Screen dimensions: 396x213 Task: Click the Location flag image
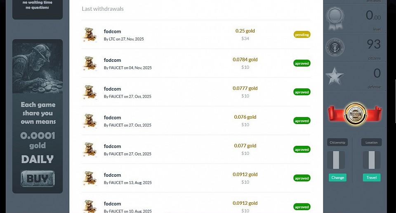[x=372, y=160]
